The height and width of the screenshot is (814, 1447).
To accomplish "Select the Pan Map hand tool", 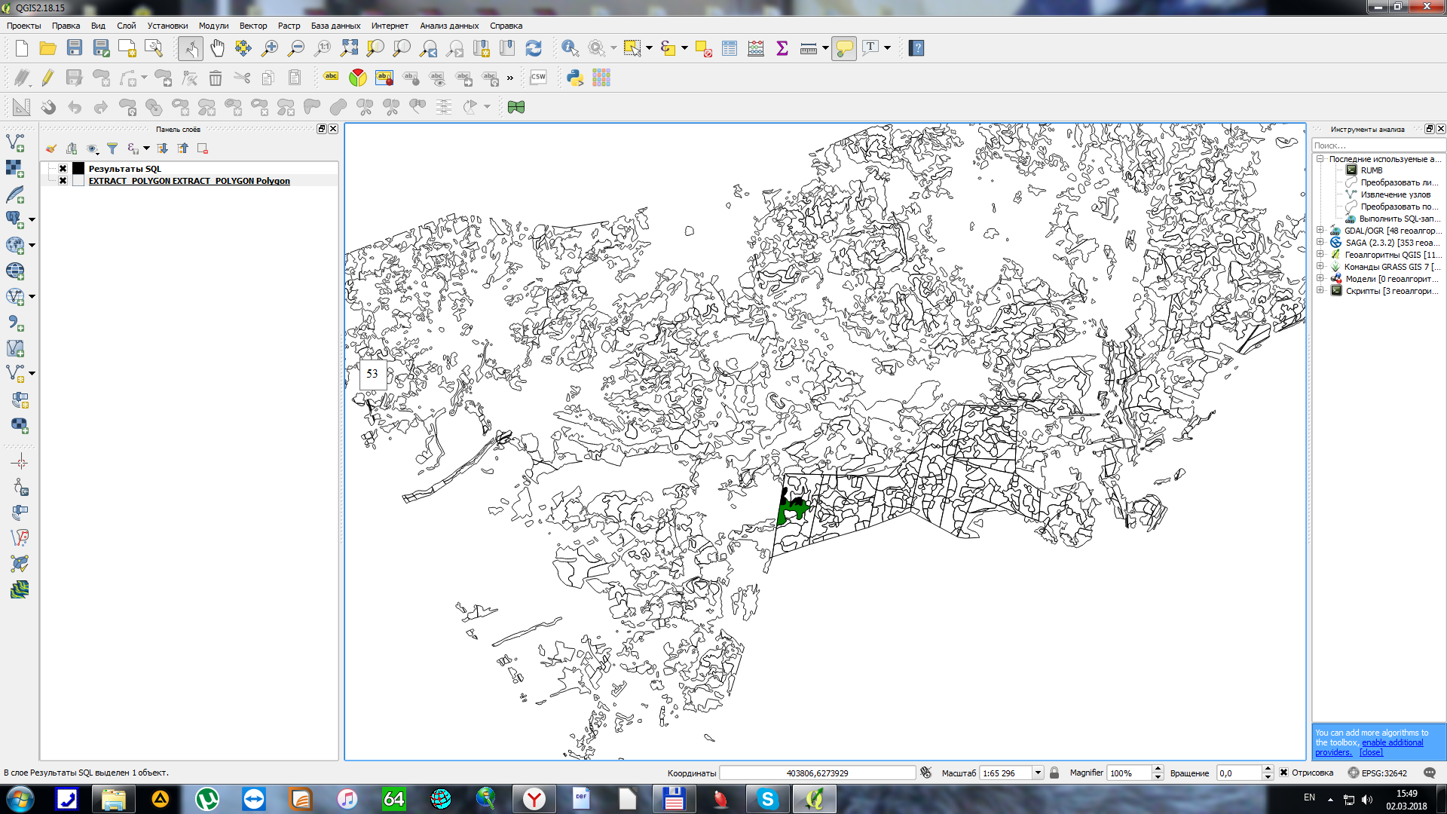I will (217, 48).
